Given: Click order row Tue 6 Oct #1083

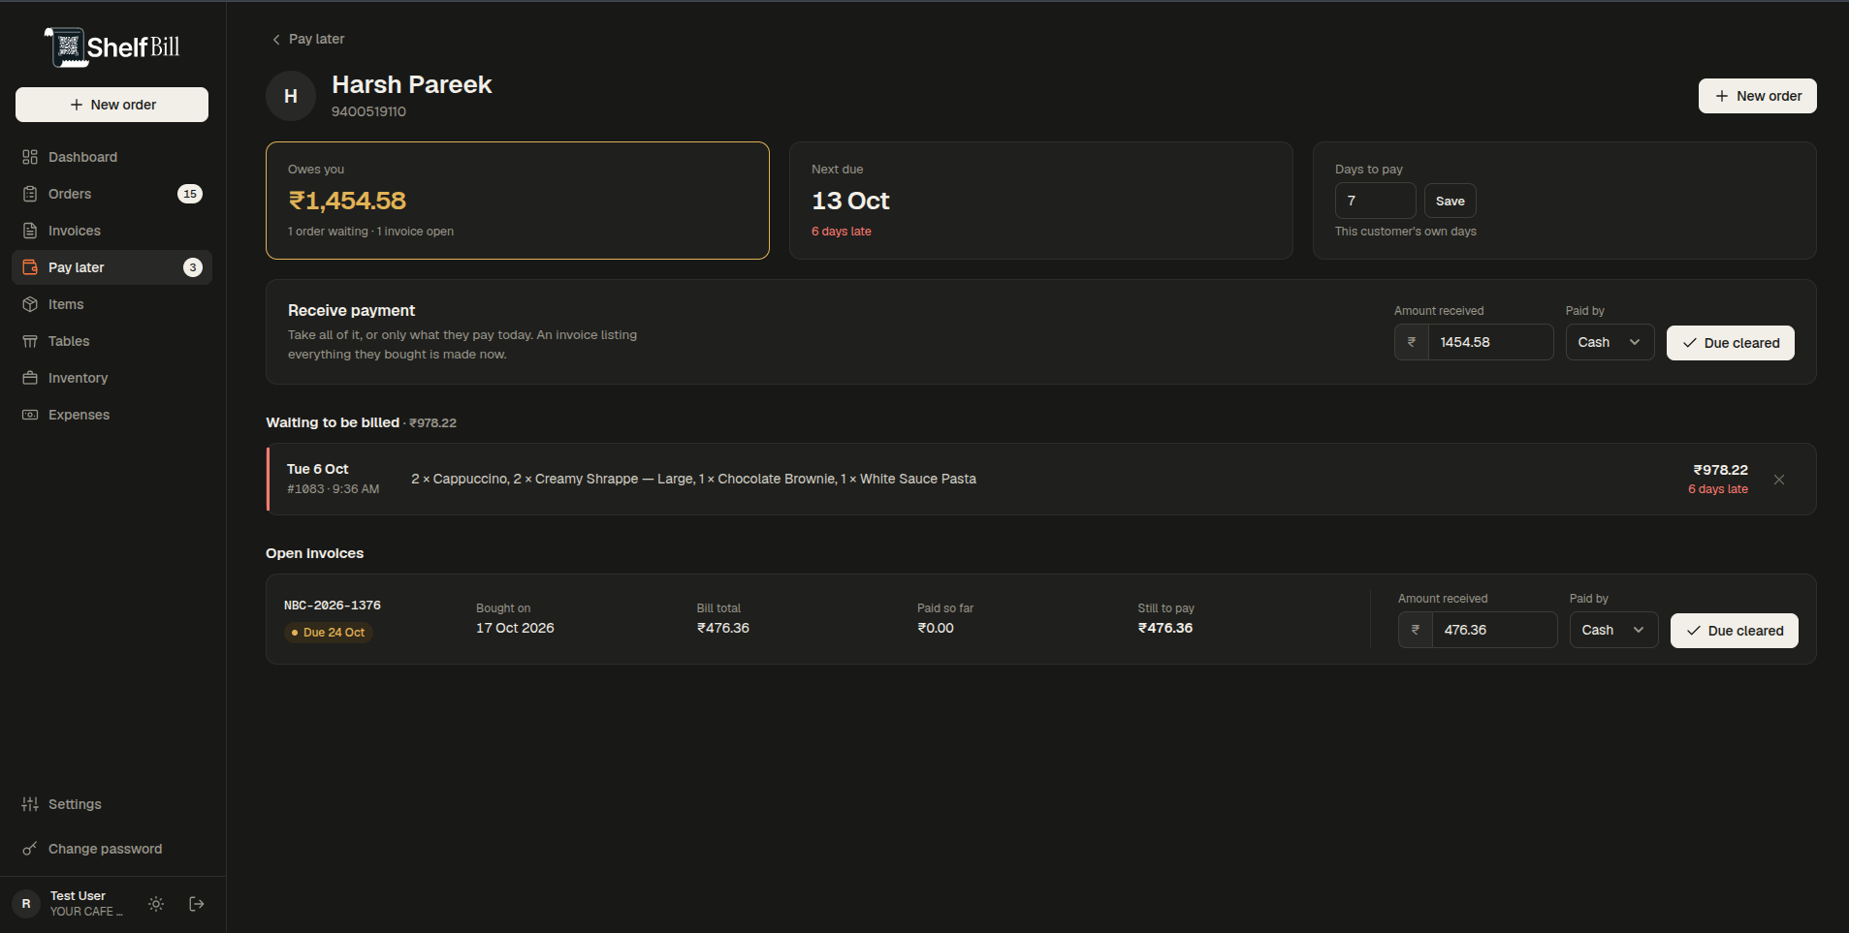Looking at the screenshot, I should point(1041,479).
